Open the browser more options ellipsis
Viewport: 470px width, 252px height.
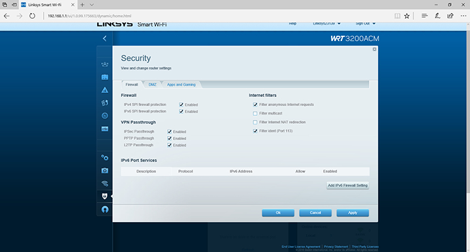(463, 16)
